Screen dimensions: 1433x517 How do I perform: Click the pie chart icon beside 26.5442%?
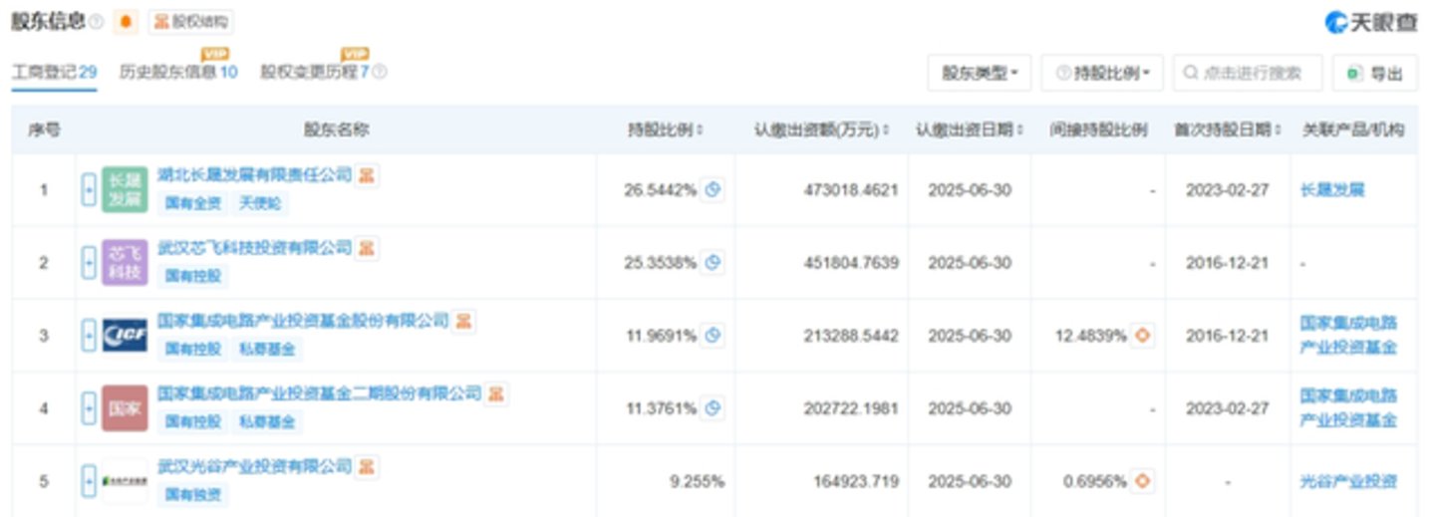coord(713,189)
